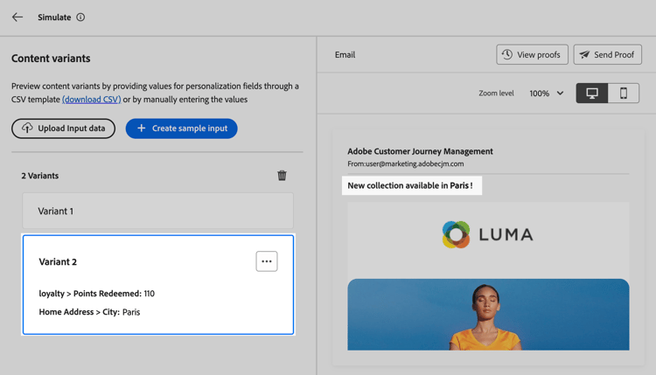Open Variant 2 more options menu
656x375 pixels.
coord(267,261)
